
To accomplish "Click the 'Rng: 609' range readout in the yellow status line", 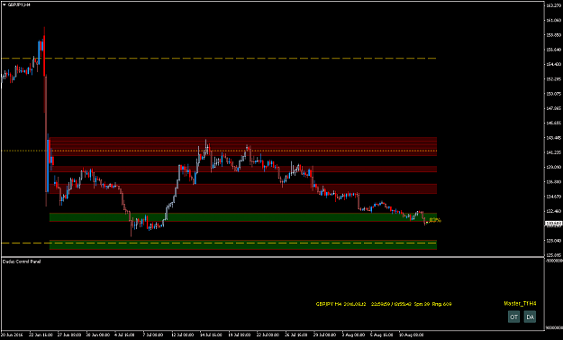I will [x=442, y=304].
